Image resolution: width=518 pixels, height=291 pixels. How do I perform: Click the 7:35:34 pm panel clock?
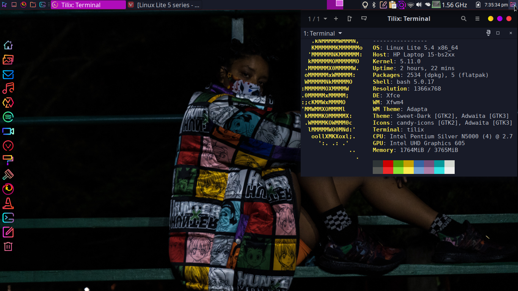[x=496, y=5]
